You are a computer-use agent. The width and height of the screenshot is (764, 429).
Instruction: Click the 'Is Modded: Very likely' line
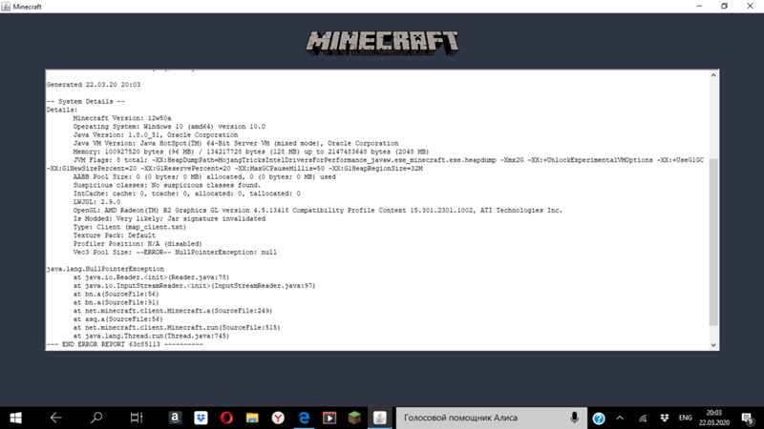pos(169,219)
